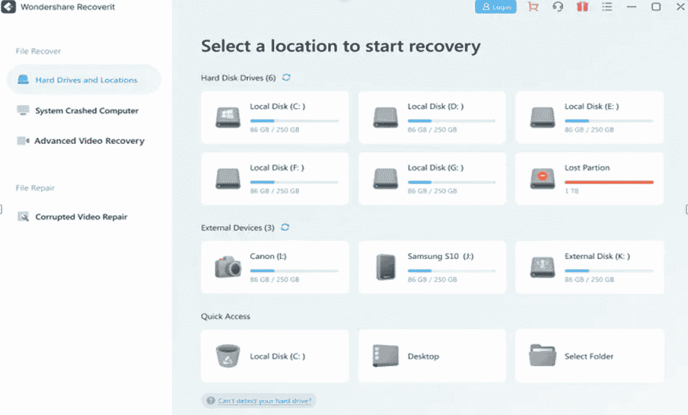Viewport: 688px width, 415px height.
Task: Click the Local Disk (C:) Windows drive icon
Action: click(x=228, y=117)
